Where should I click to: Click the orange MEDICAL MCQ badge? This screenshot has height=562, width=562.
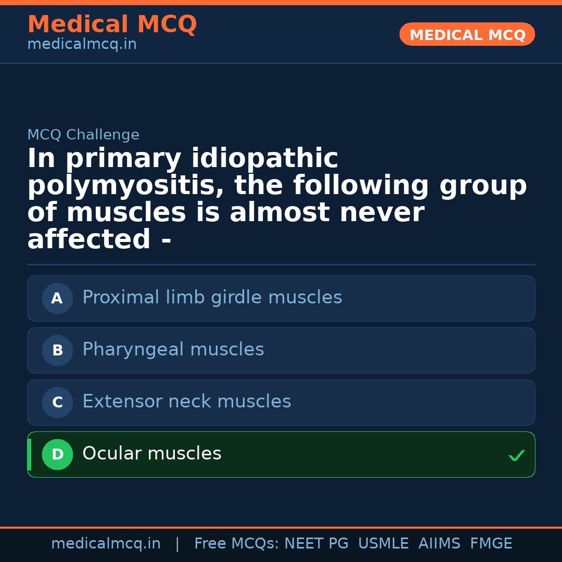467,34
